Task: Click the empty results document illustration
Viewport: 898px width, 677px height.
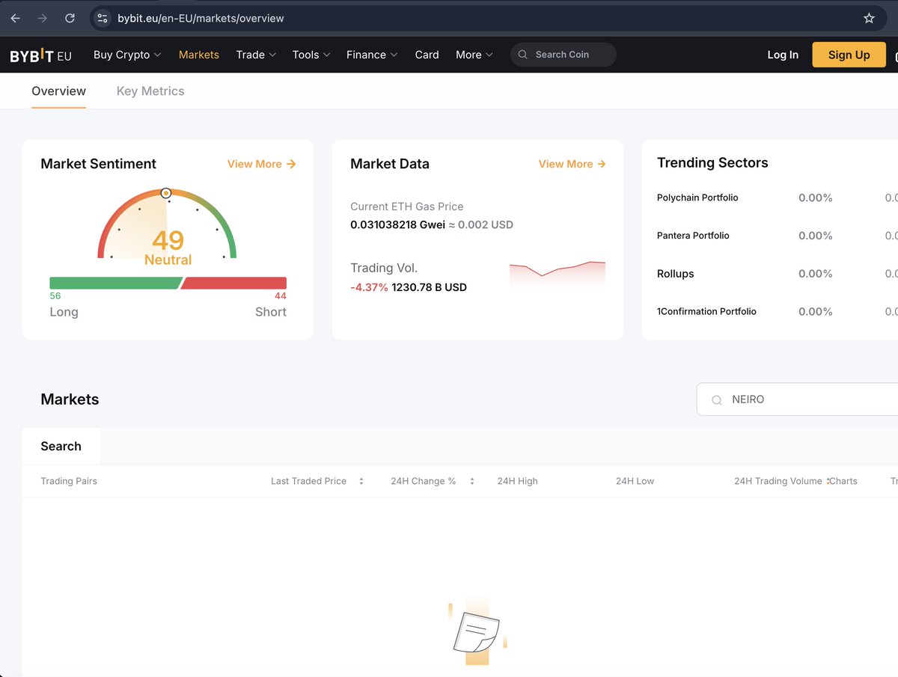Action: (477, 632)
